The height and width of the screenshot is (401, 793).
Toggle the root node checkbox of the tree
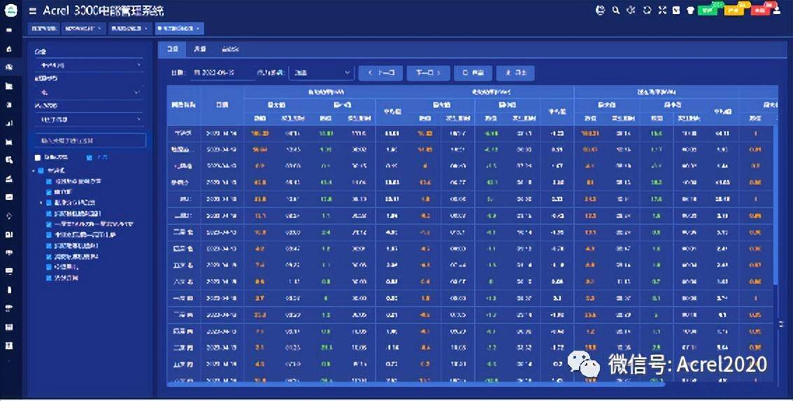point(41,170)
